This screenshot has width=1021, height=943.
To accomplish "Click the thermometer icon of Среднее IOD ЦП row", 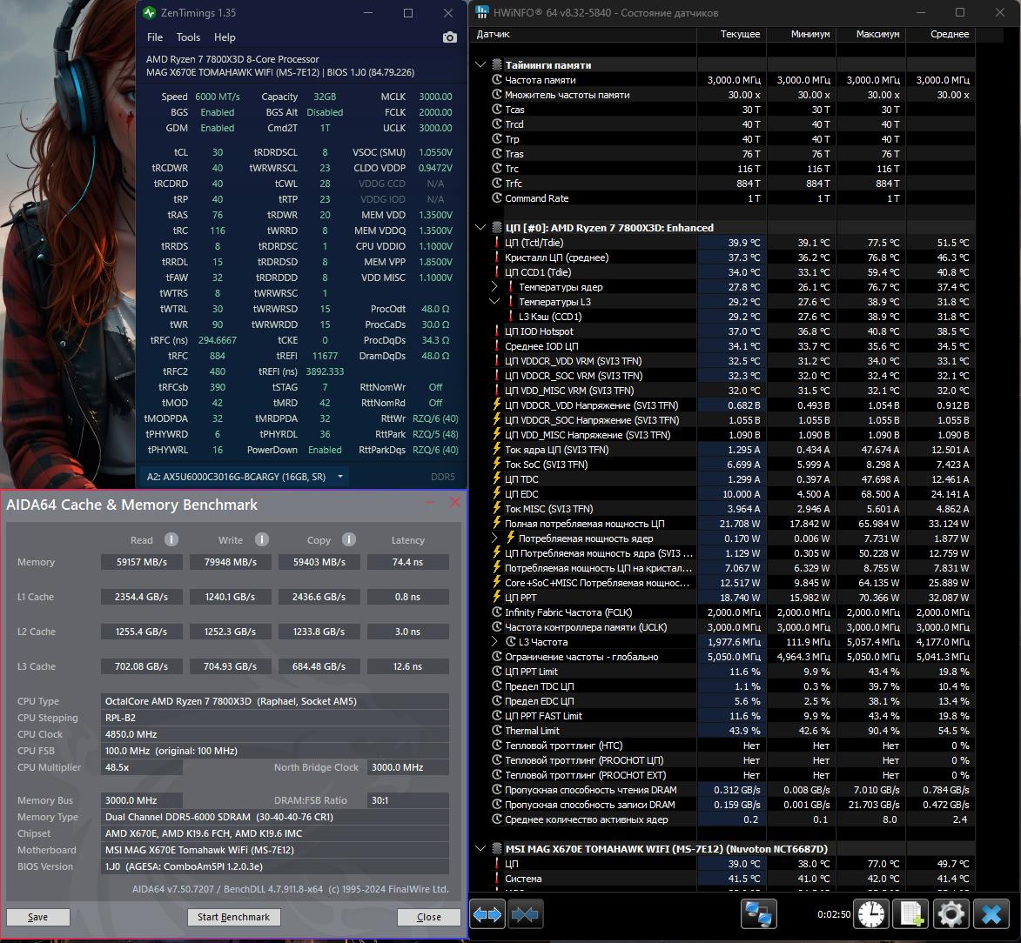I will tap(497, 346).
